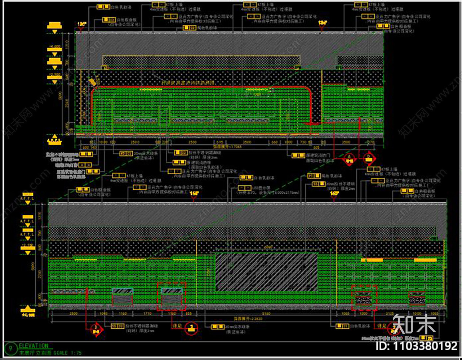Select the 1730 dimension in lower elevation
The height and width of the screenshot is (360, 462).
(147, 314)
